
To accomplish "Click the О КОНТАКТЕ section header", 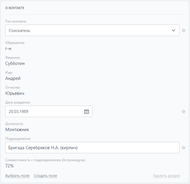I will pyautogui.click(x=15, y=8).
